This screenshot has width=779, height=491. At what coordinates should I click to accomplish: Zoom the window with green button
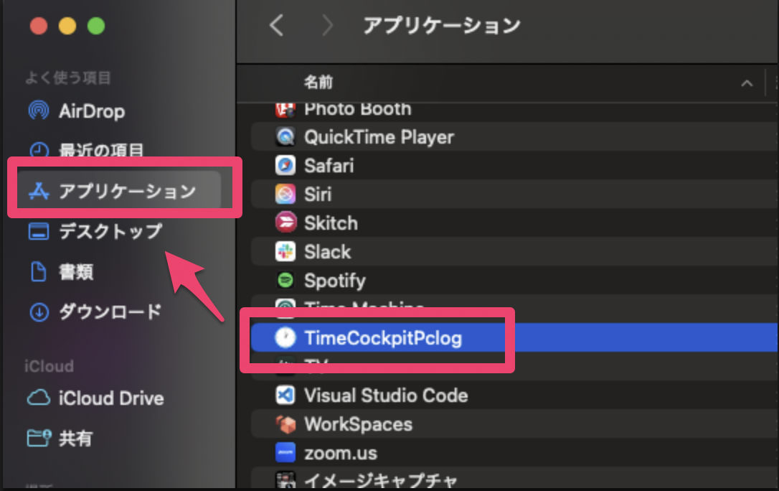point(96,26)
